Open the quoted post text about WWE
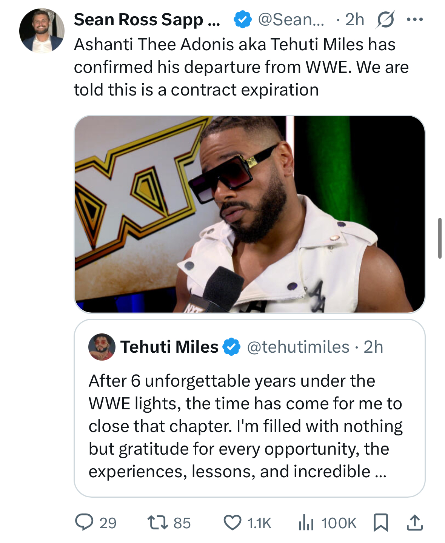445x543 pixels. 245,426
